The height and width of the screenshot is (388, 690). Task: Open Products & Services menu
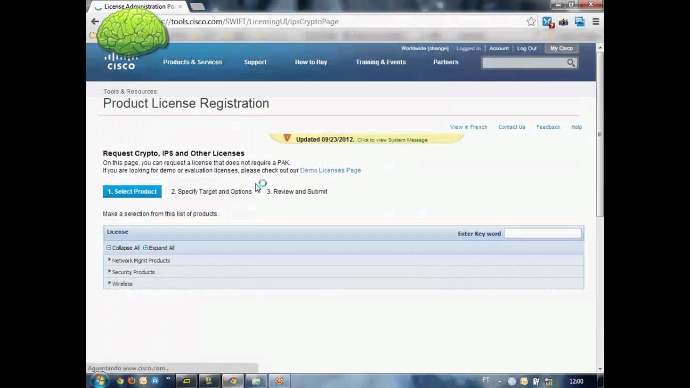192,62
